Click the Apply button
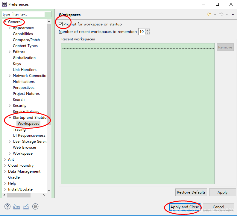 [223, 192]
